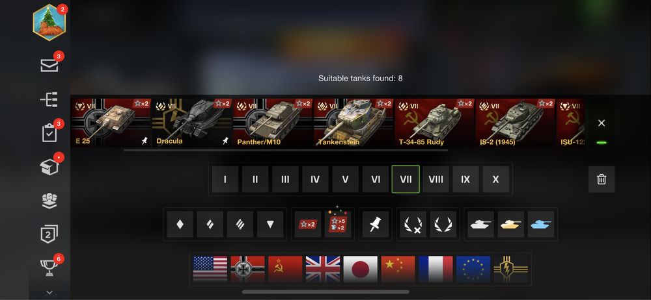Open the mail inbox icon
The height and width of the screenshot is (300, 651).
(x=49, y=66)
